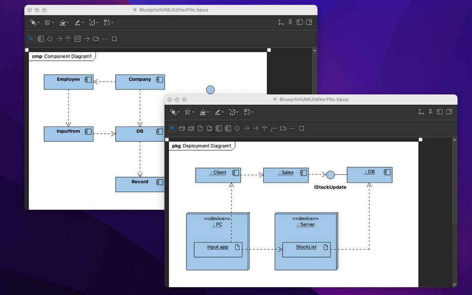
Task: Toggle left sidebar panel in Component Diagram window
Action: click(300, 22)
